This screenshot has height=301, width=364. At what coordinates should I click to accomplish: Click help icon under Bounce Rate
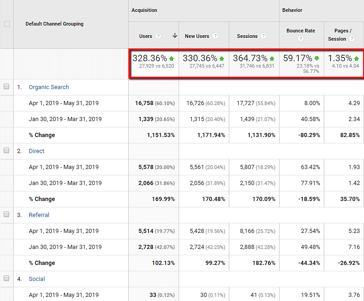coord(301,39)
